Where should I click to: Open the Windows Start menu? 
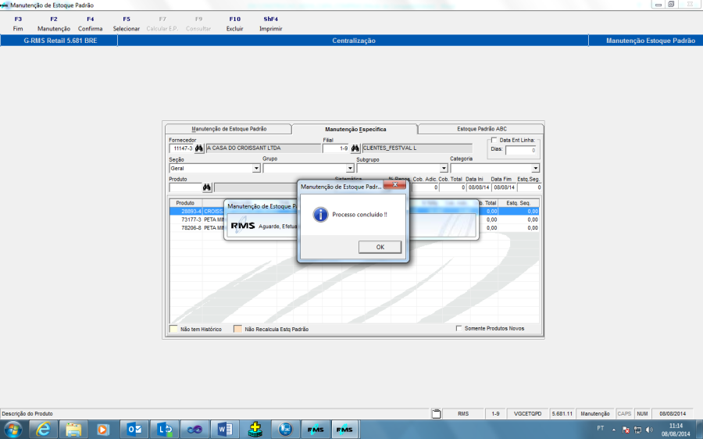point(13,430)
